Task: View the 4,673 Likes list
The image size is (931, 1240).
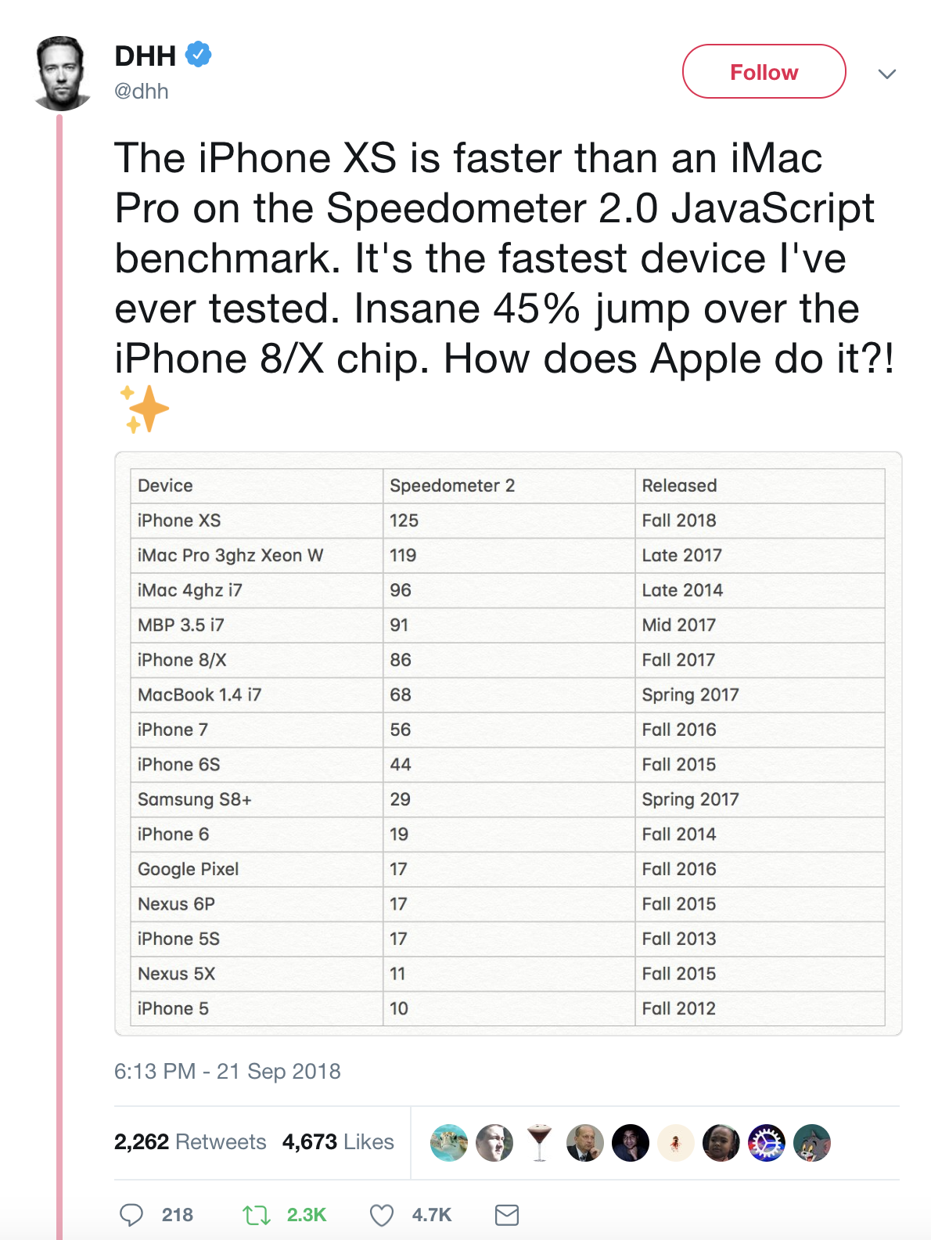Action: (x=338, y=1142)
